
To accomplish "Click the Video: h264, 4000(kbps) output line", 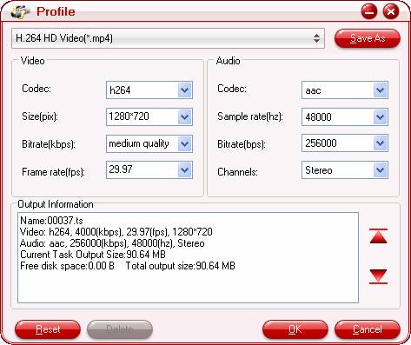I will click(x=116, y=232).
